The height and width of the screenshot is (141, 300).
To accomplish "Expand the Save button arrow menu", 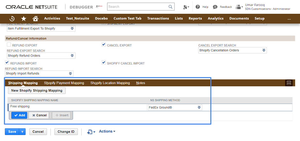I will [x=22, y=132].
